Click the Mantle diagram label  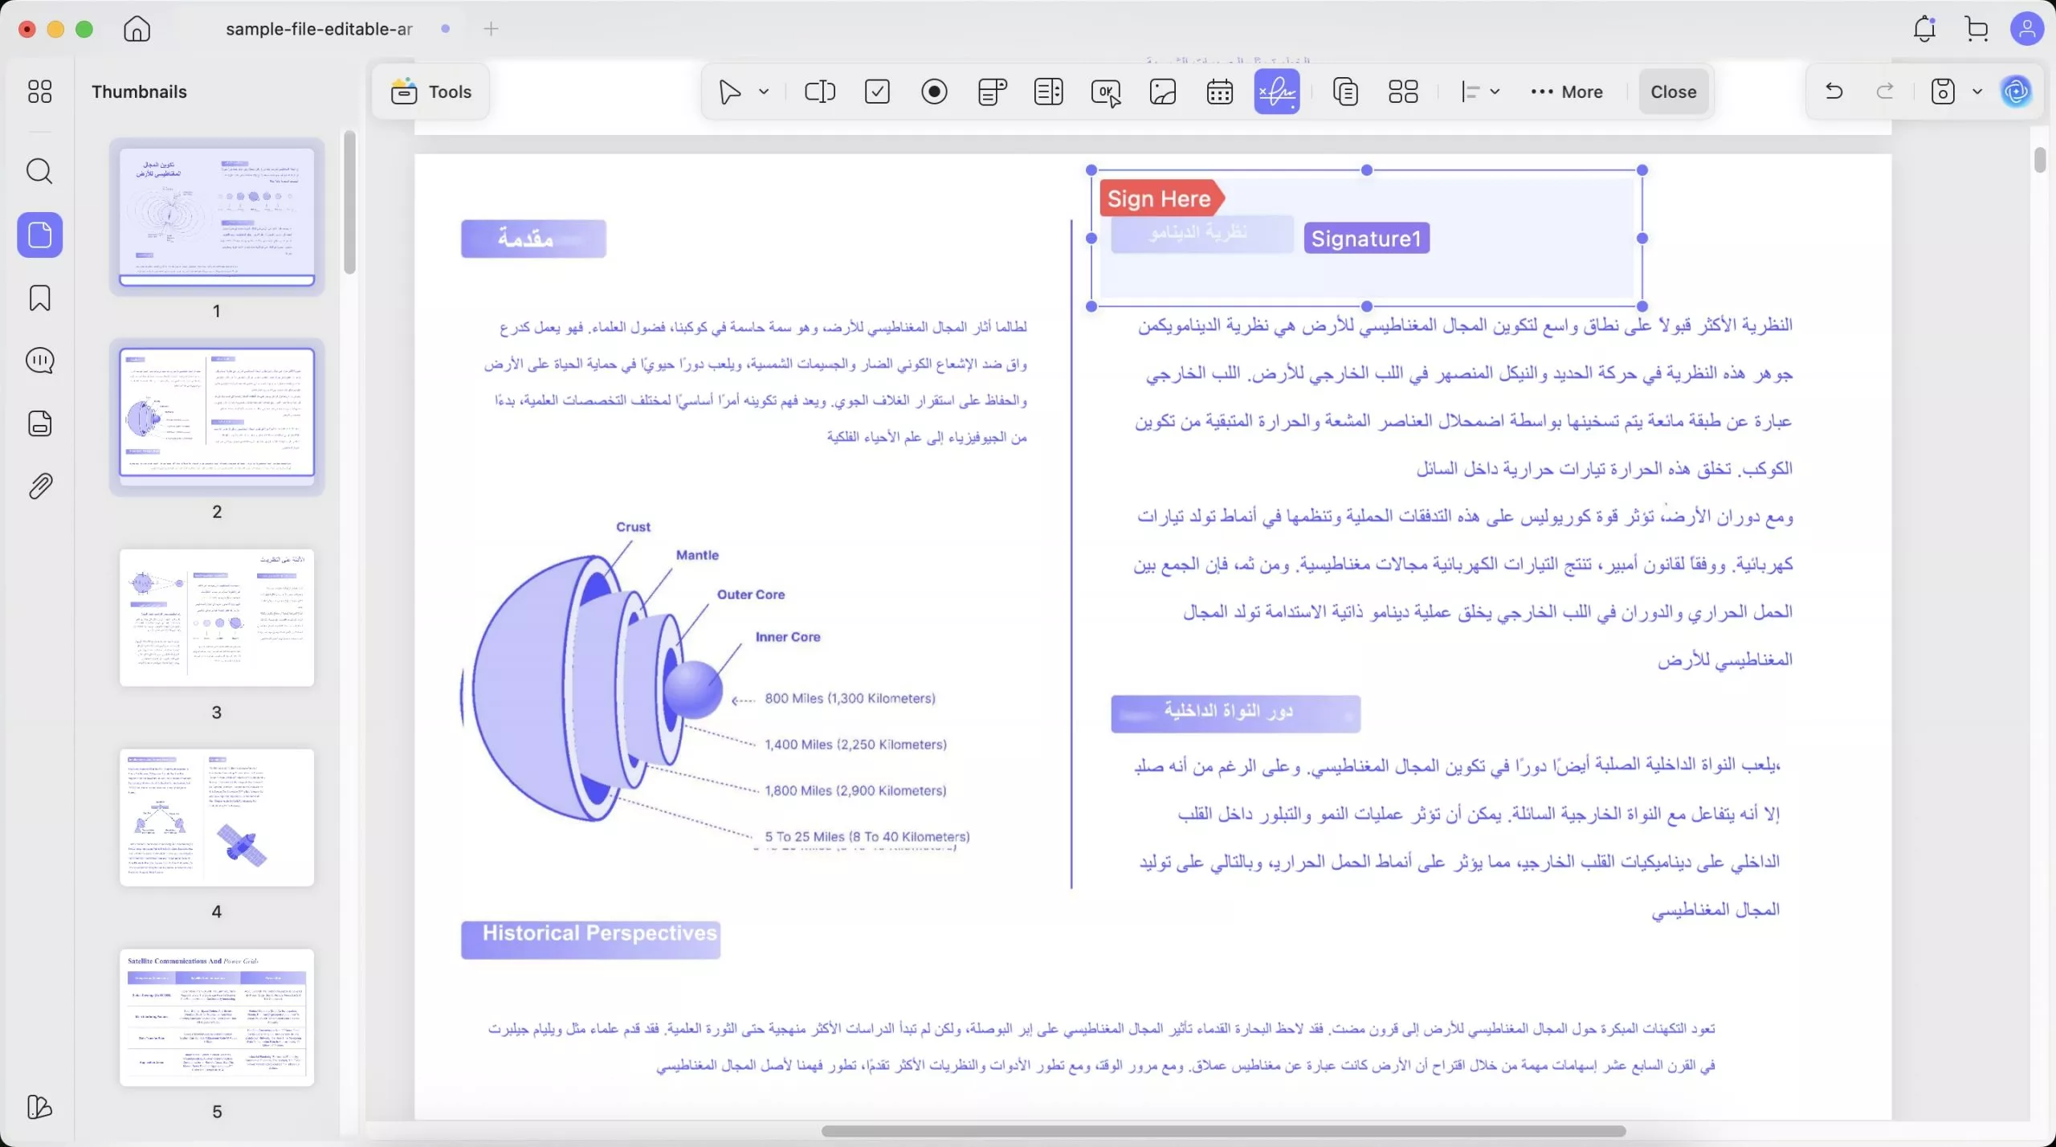697,555
